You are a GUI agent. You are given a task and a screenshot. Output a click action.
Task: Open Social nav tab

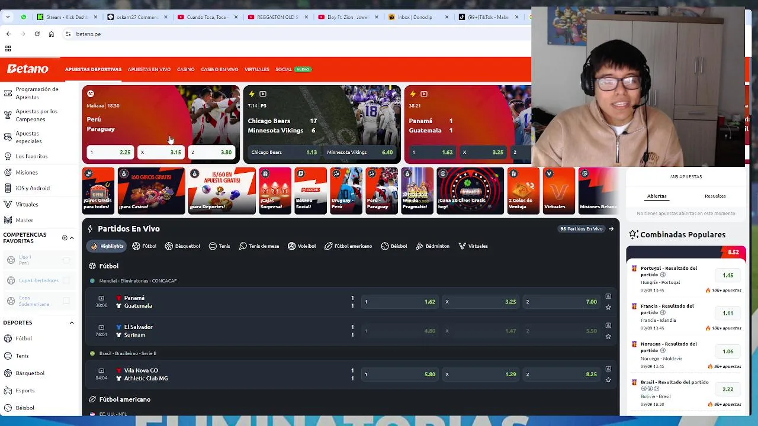[x=283, y=69]
